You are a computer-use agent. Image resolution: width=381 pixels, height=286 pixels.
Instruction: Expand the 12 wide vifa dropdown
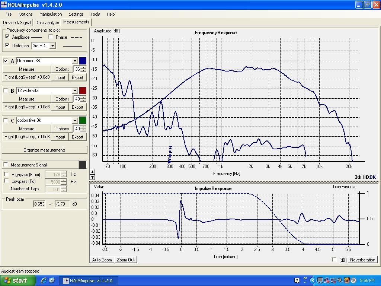[74, 91]
